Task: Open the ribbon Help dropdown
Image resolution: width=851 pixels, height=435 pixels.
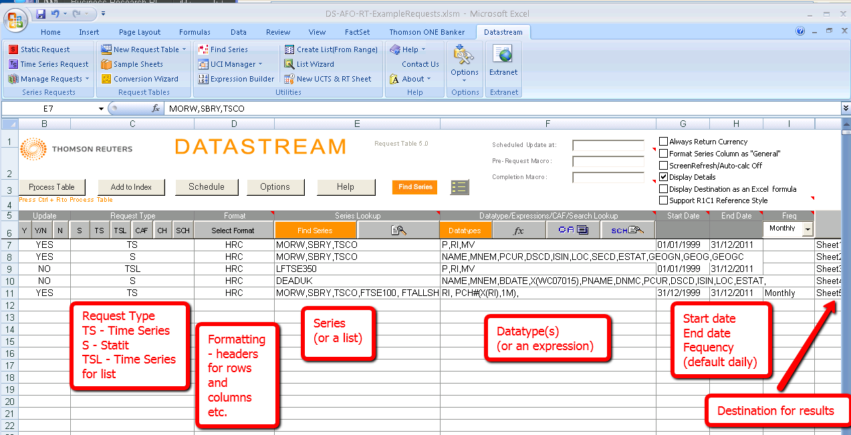Action: click(x=407, y=49)
